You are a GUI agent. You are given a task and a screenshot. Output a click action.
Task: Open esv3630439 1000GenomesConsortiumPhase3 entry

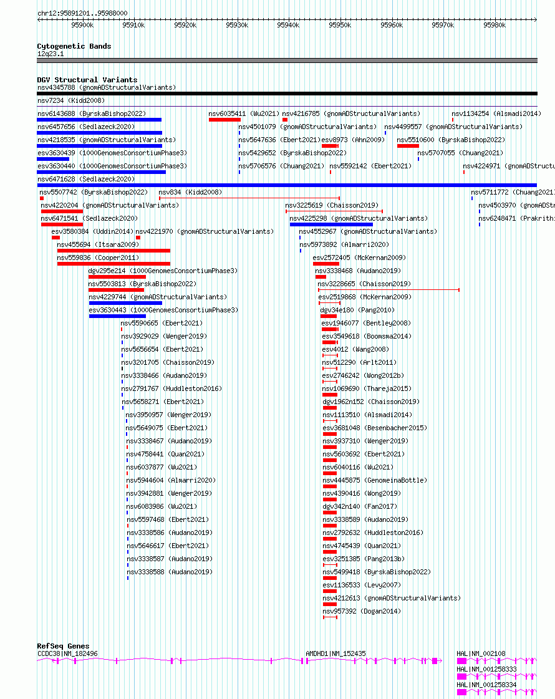112,153
